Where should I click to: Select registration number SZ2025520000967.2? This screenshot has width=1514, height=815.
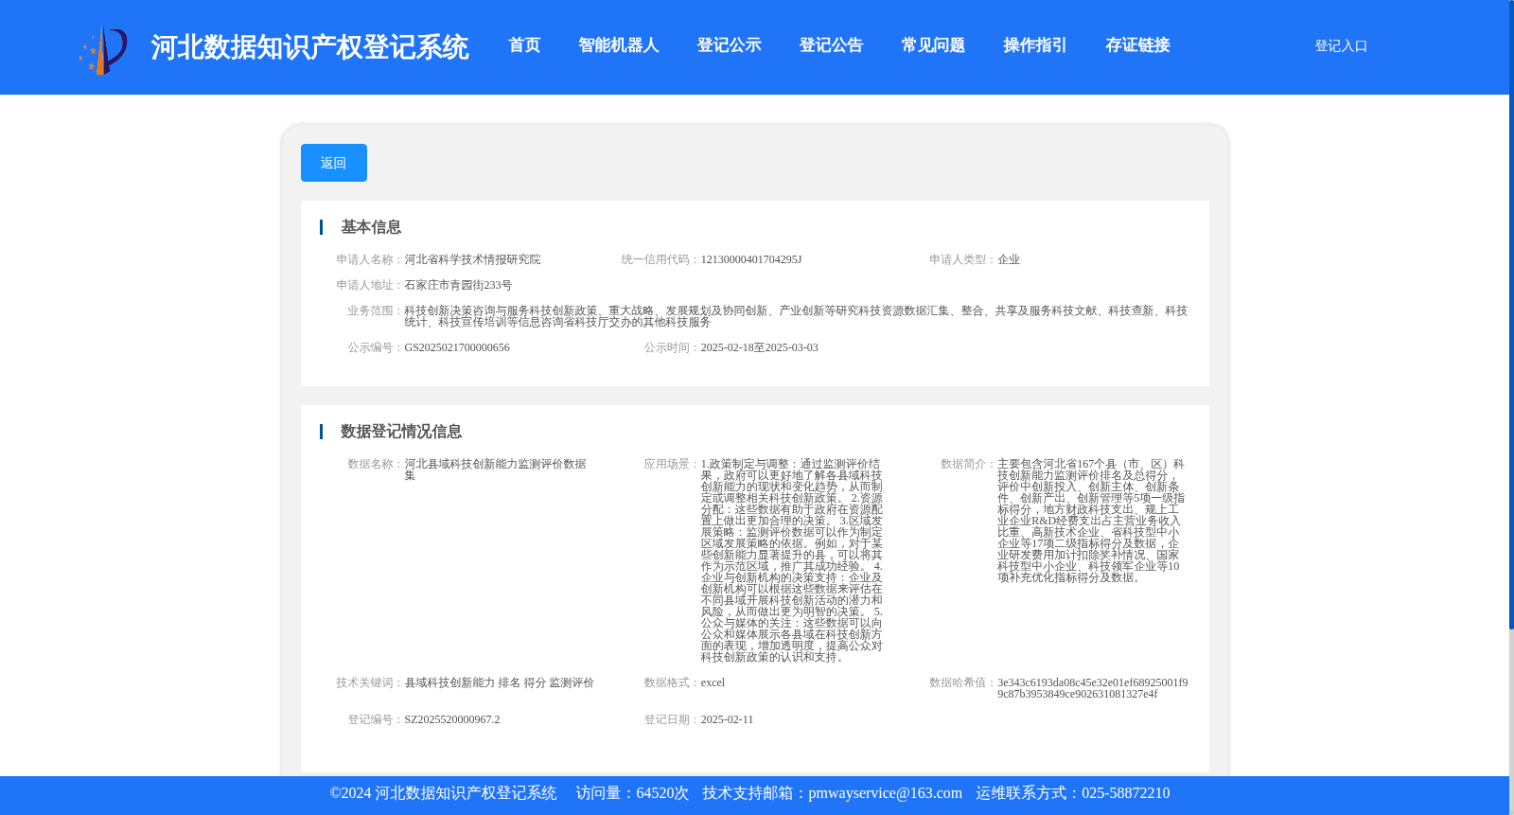pos(452,719)
